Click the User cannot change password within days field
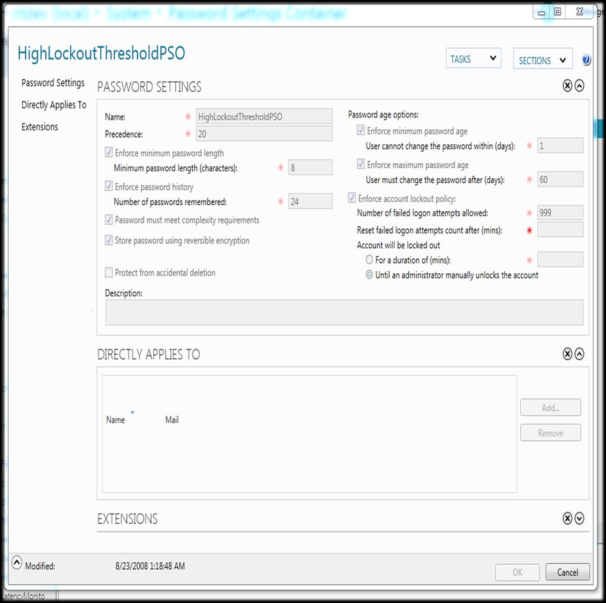606x603 pixels. point(560,145)
